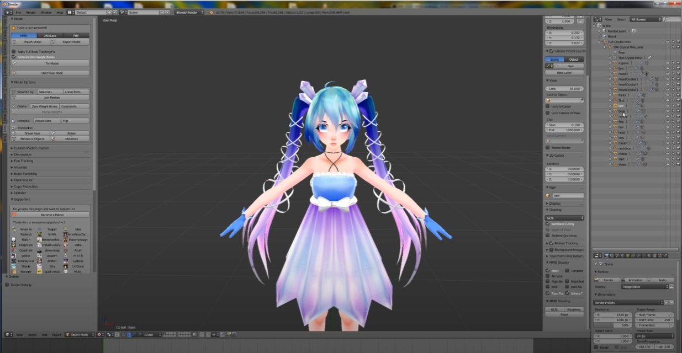Open the Render Presets dropdown
682x353 pixels.
628,302
